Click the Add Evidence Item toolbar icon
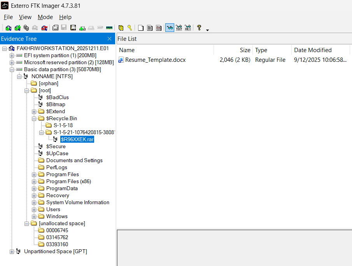 8,28
